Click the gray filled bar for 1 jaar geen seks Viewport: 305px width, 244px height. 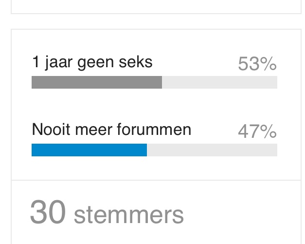pyautogui.click(x=97, y=82)
